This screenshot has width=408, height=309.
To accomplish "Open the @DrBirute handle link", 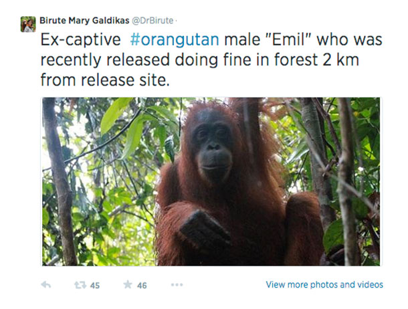I will (x=152, y=21).
